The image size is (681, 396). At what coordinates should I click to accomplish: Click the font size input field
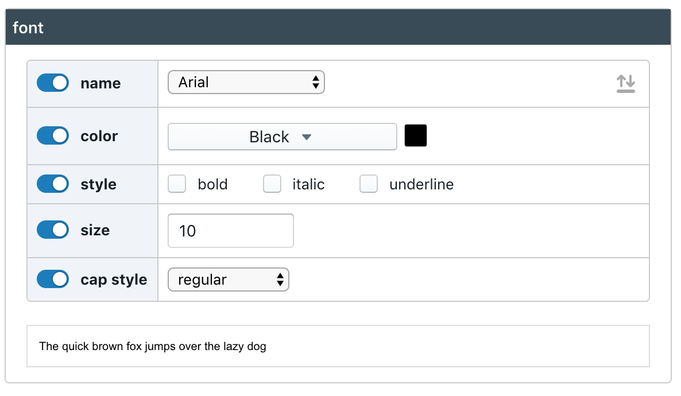point(231,231)
